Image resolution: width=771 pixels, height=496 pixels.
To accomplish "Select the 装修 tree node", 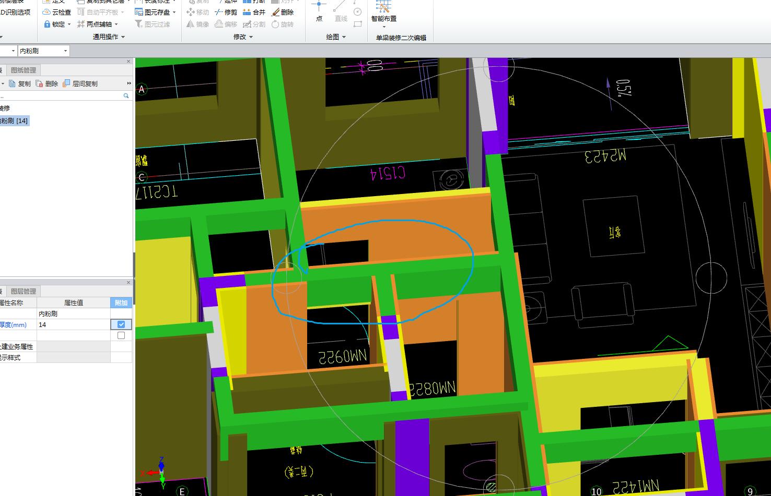I will pos(5,108).
